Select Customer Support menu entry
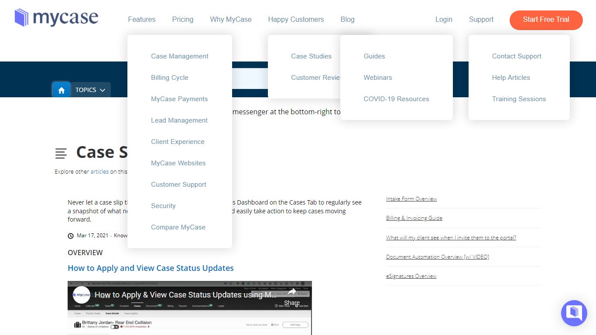Viewport: 596px width, 335px height. pos(179,185)
